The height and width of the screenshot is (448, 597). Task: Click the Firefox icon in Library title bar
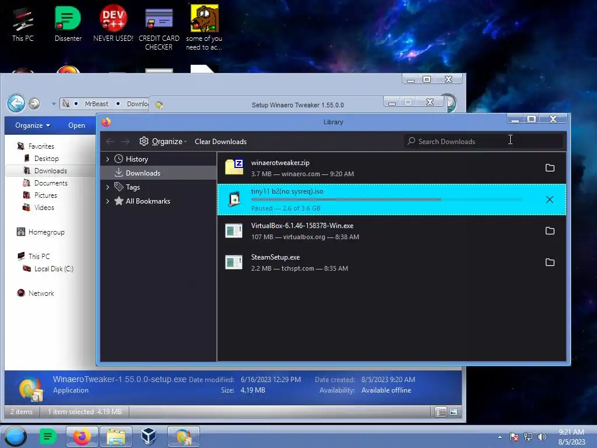[x=106, y=122]
